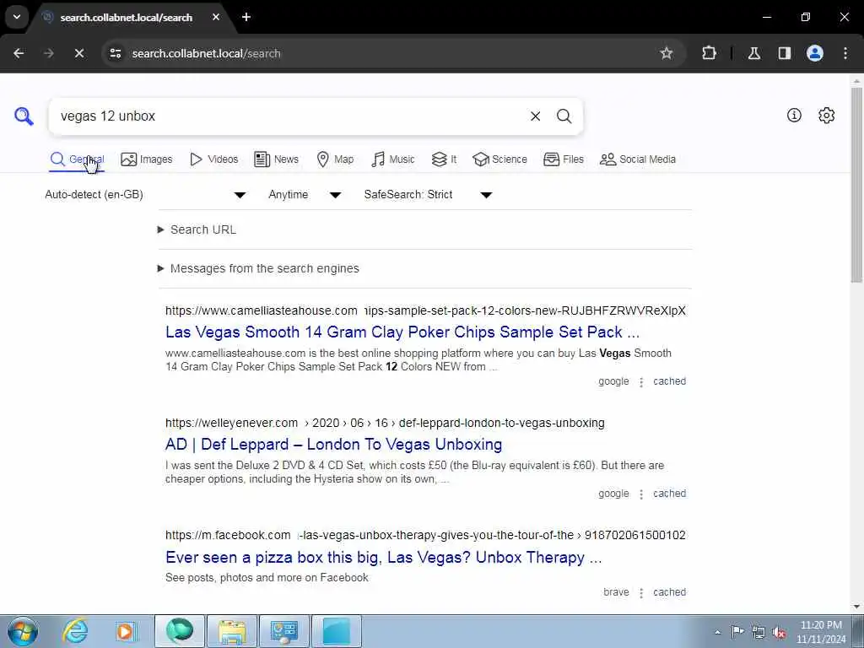Switch to the Social Media category
The width and height of the screenshot is (864, 648).
[638, 159]
